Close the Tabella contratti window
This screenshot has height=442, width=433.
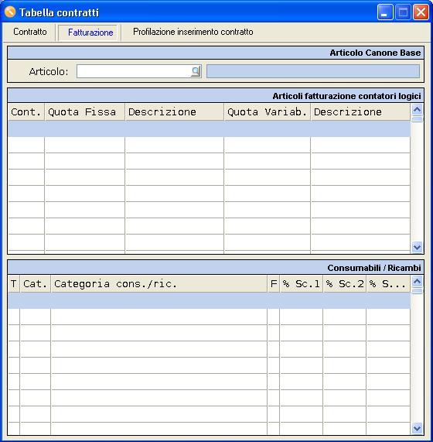[x=421, y=12]
